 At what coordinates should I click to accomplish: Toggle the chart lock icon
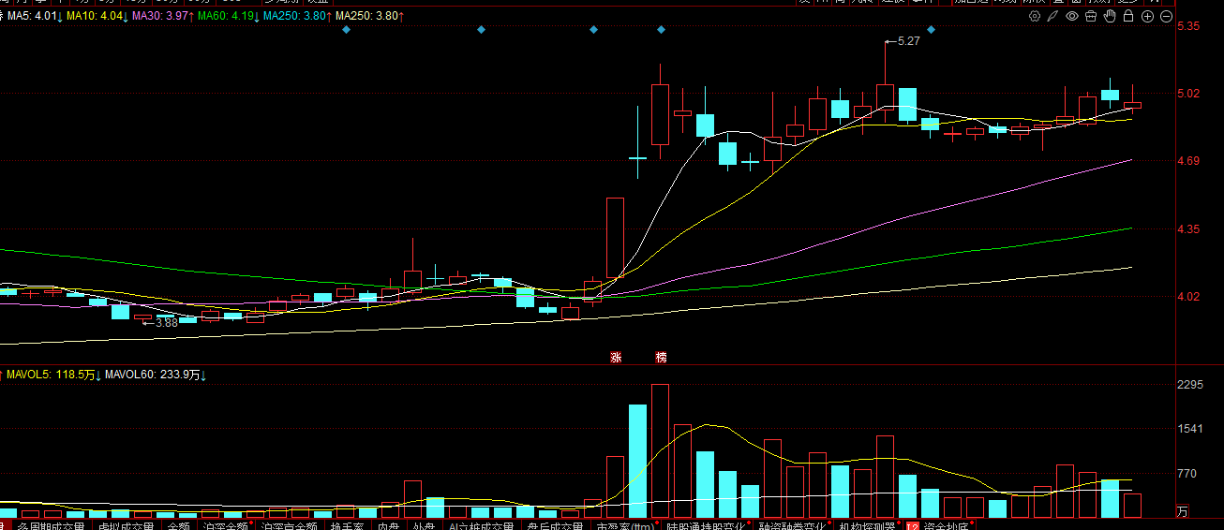coord(1128,16)
